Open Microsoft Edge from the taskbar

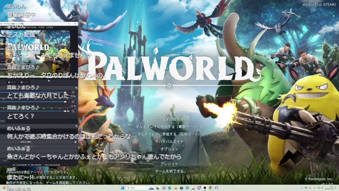point(169,188)
